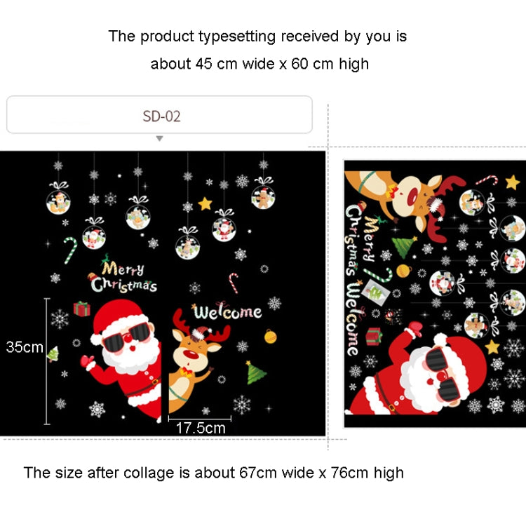
Task: Click the yellow star in left image
Action: coord(205,203)
